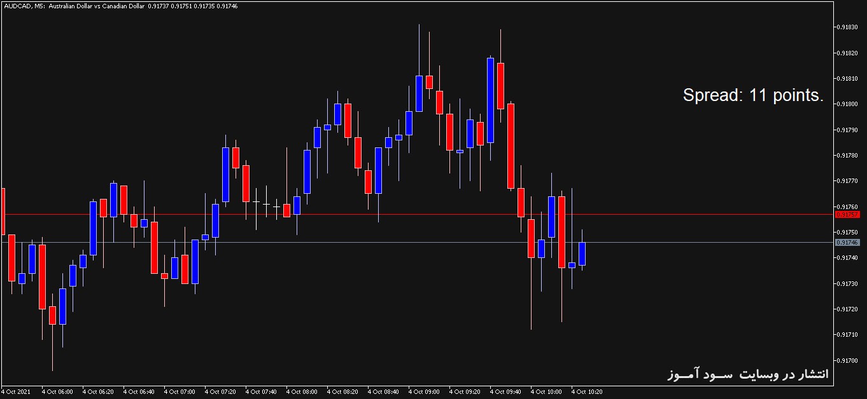The width and height of the screenshot is (867, 399).
Task: Click the 'Spread: 11 points.' label
Action: (753, 96)
